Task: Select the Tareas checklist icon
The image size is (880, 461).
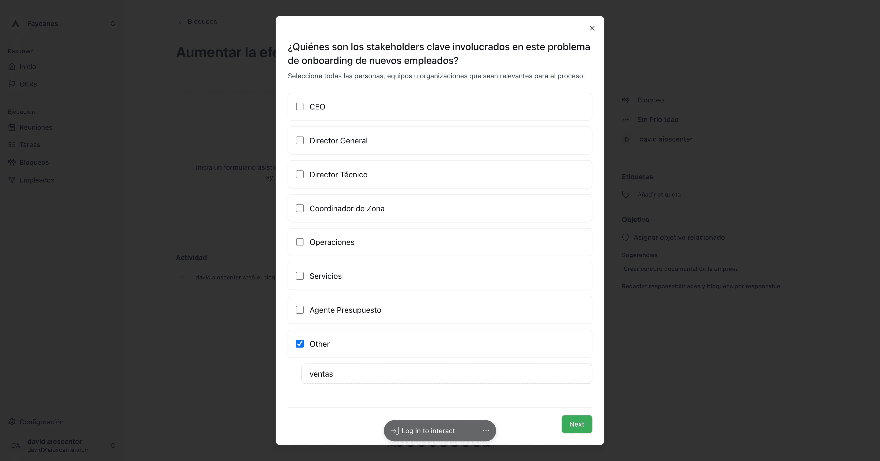Action: tap(12, 145)
